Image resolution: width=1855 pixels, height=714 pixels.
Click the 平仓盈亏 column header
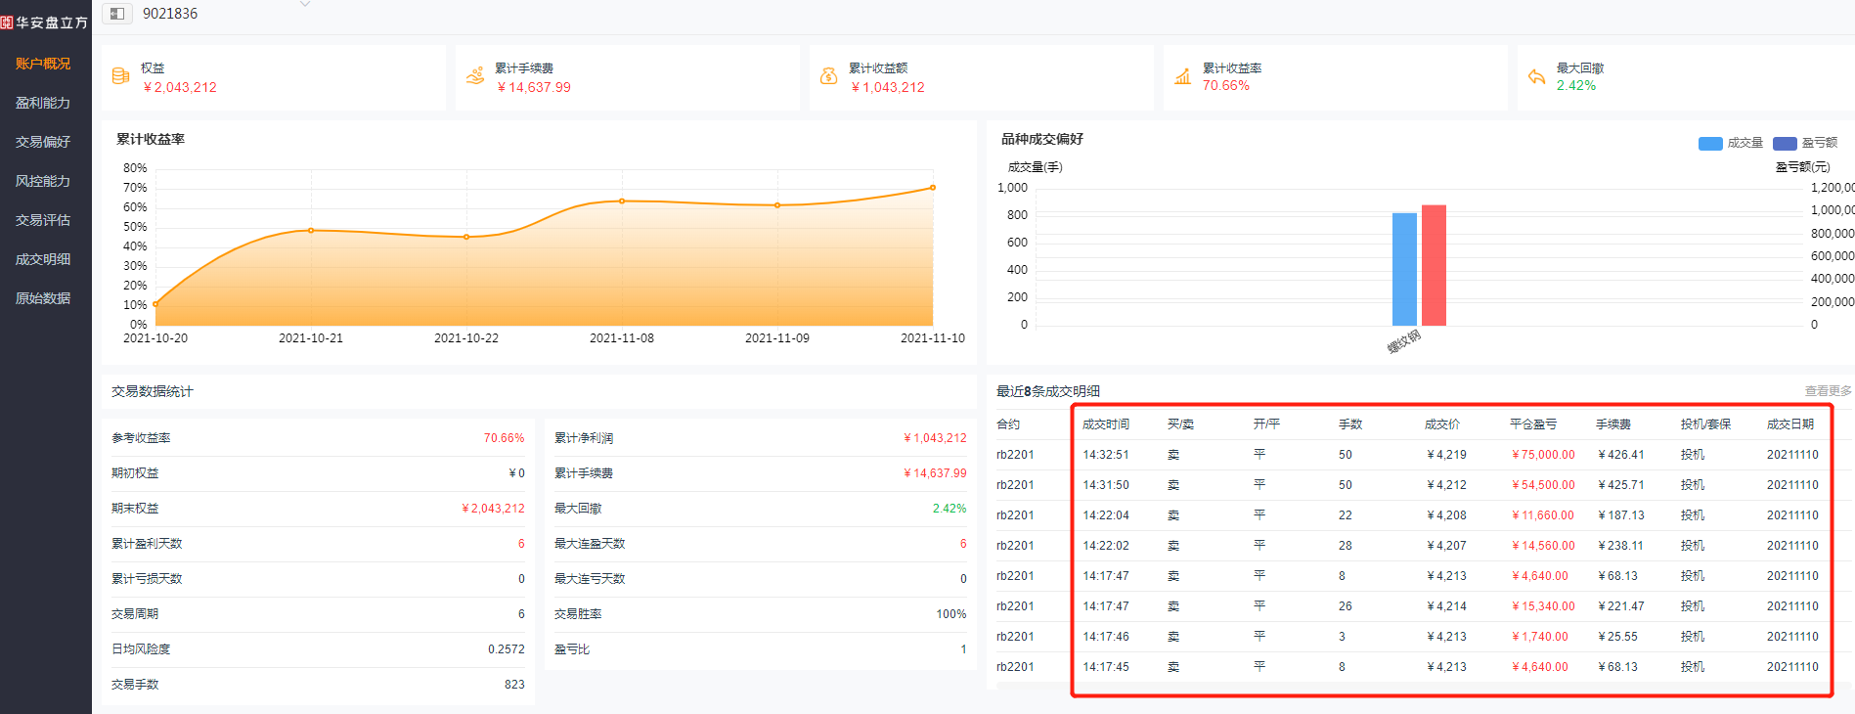coord(1533,424)
